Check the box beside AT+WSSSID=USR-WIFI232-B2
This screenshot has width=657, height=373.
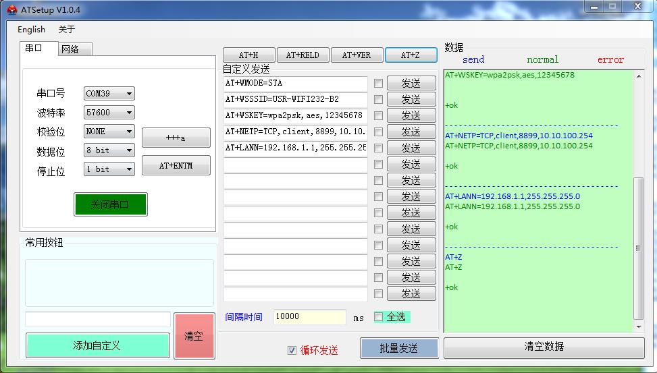[378, 100]
